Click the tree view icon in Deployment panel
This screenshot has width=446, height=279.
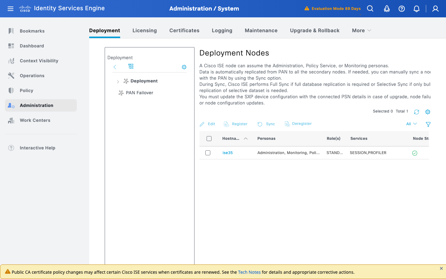pos(131,66)
